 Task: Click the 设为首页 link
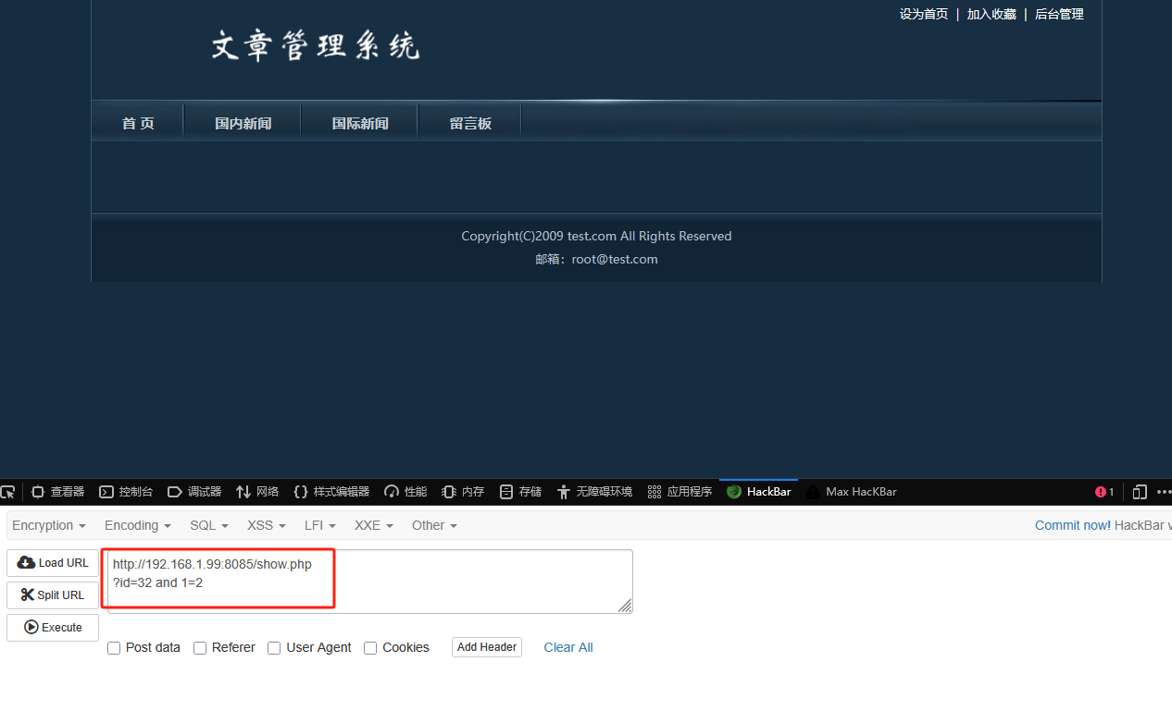(x=924, y=14)
